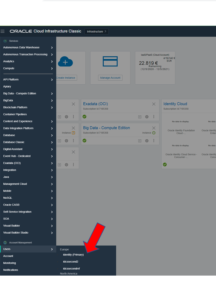Click green status check on Identity Cloud card

(x=165, y=164)
